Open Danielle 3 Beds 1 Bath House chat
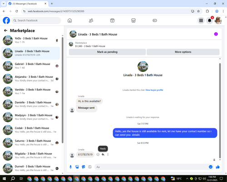 pos(30,104)
